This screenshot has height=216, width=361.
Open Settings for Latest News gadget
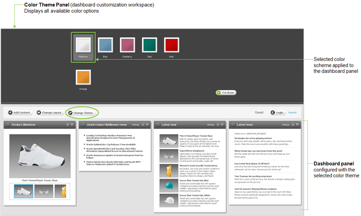(x=285, y=125)
